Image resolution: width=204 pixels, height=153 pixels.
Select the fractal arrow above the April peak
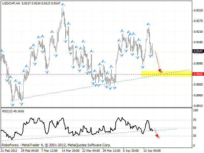tap(149, 24)
